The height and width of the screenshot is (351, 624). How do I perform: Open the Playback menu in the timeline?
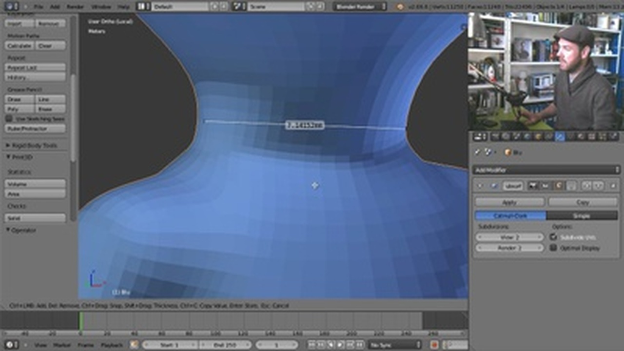click(x=112, y=345)
